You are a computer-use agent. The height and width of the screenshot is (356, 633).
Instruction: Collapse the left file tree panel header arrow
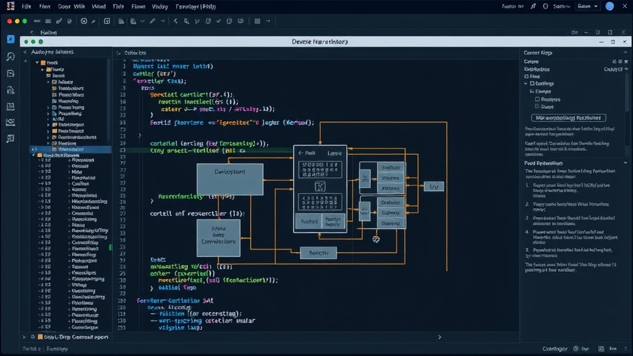(x=25, y=52)
